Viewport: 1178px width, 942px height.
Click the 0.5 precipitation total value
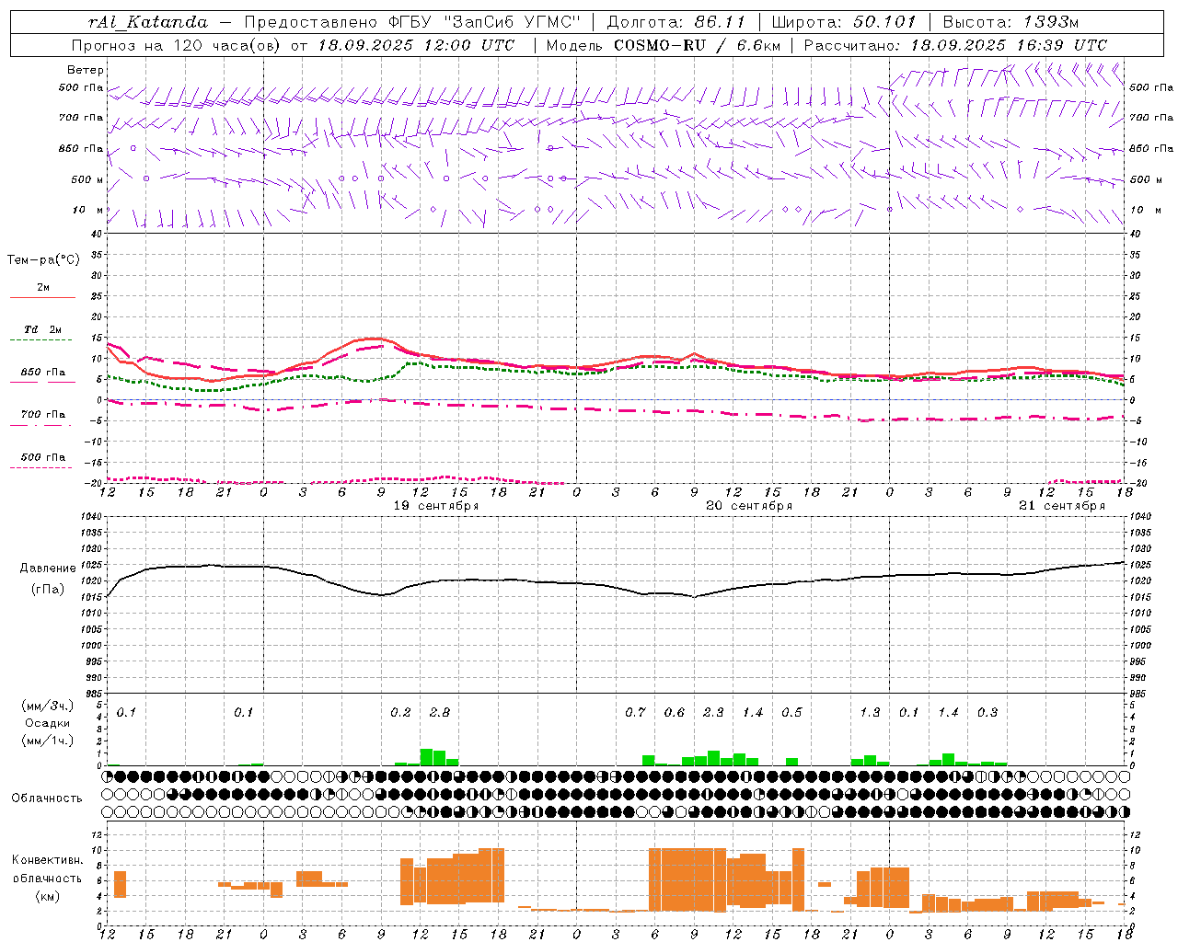791,712
